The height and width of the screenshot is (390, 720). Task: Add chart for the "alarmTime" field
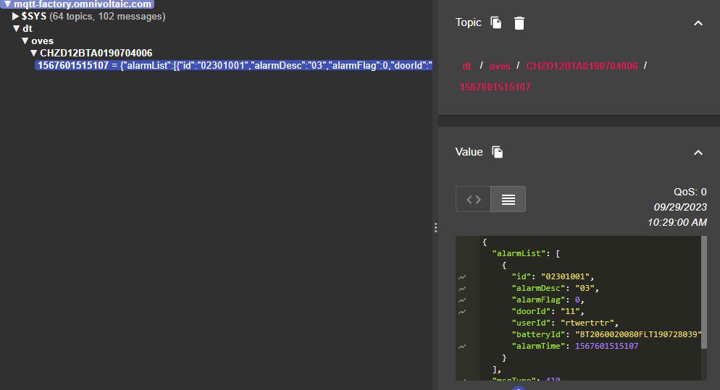(x=462, y=346)
